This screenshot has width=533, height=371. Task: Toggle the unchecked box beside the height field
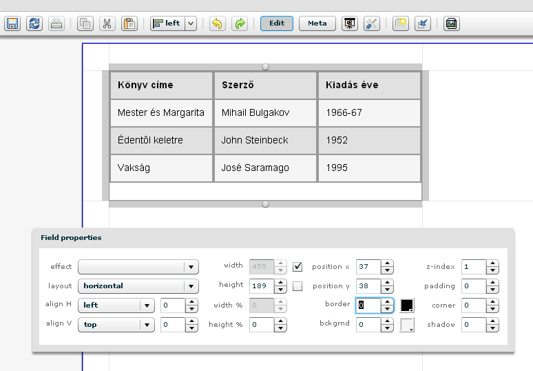(x=297, y=285)
